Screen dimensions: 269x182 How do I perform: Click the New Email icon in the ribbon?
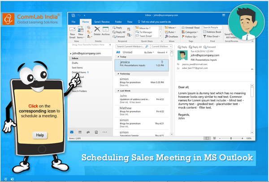point(72,30)
